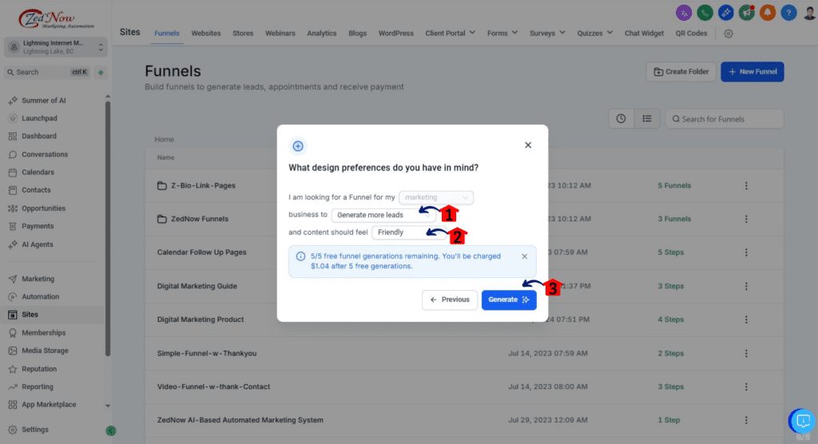Click the blue help question mark icon

[x=788, y=13]
